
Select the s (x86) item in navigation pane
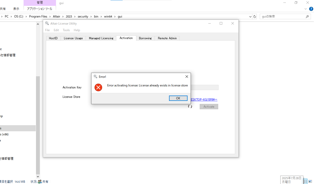pyautogui.click(x=4, y=134)
